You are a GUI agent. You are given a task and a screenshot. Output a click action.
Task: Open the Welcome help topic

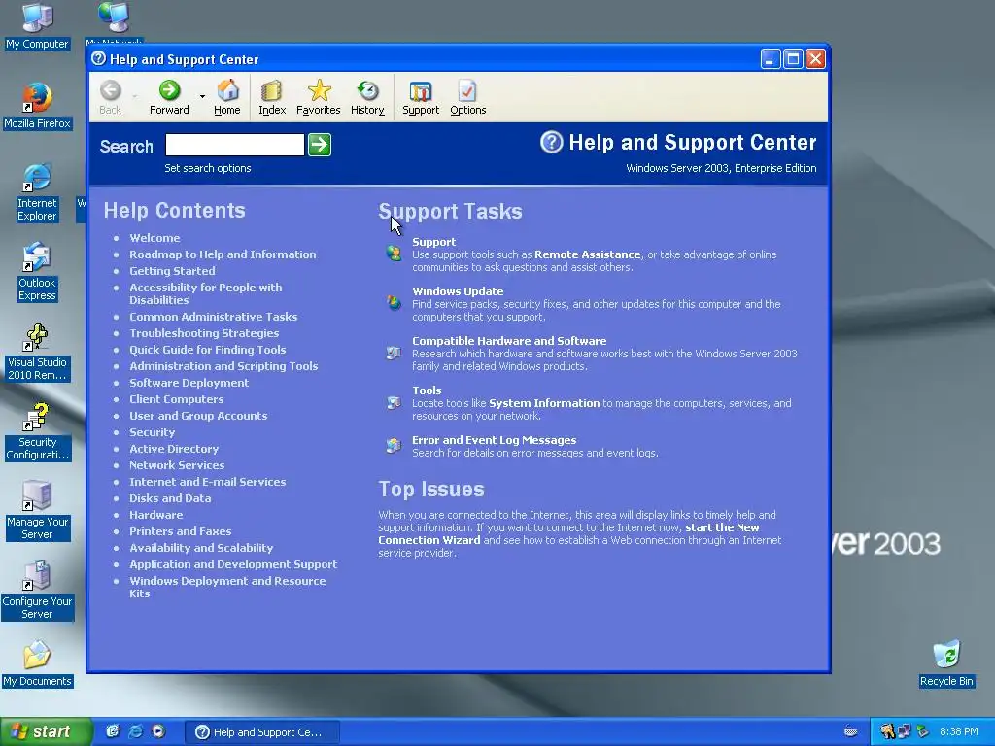click(x=154, y=238)
